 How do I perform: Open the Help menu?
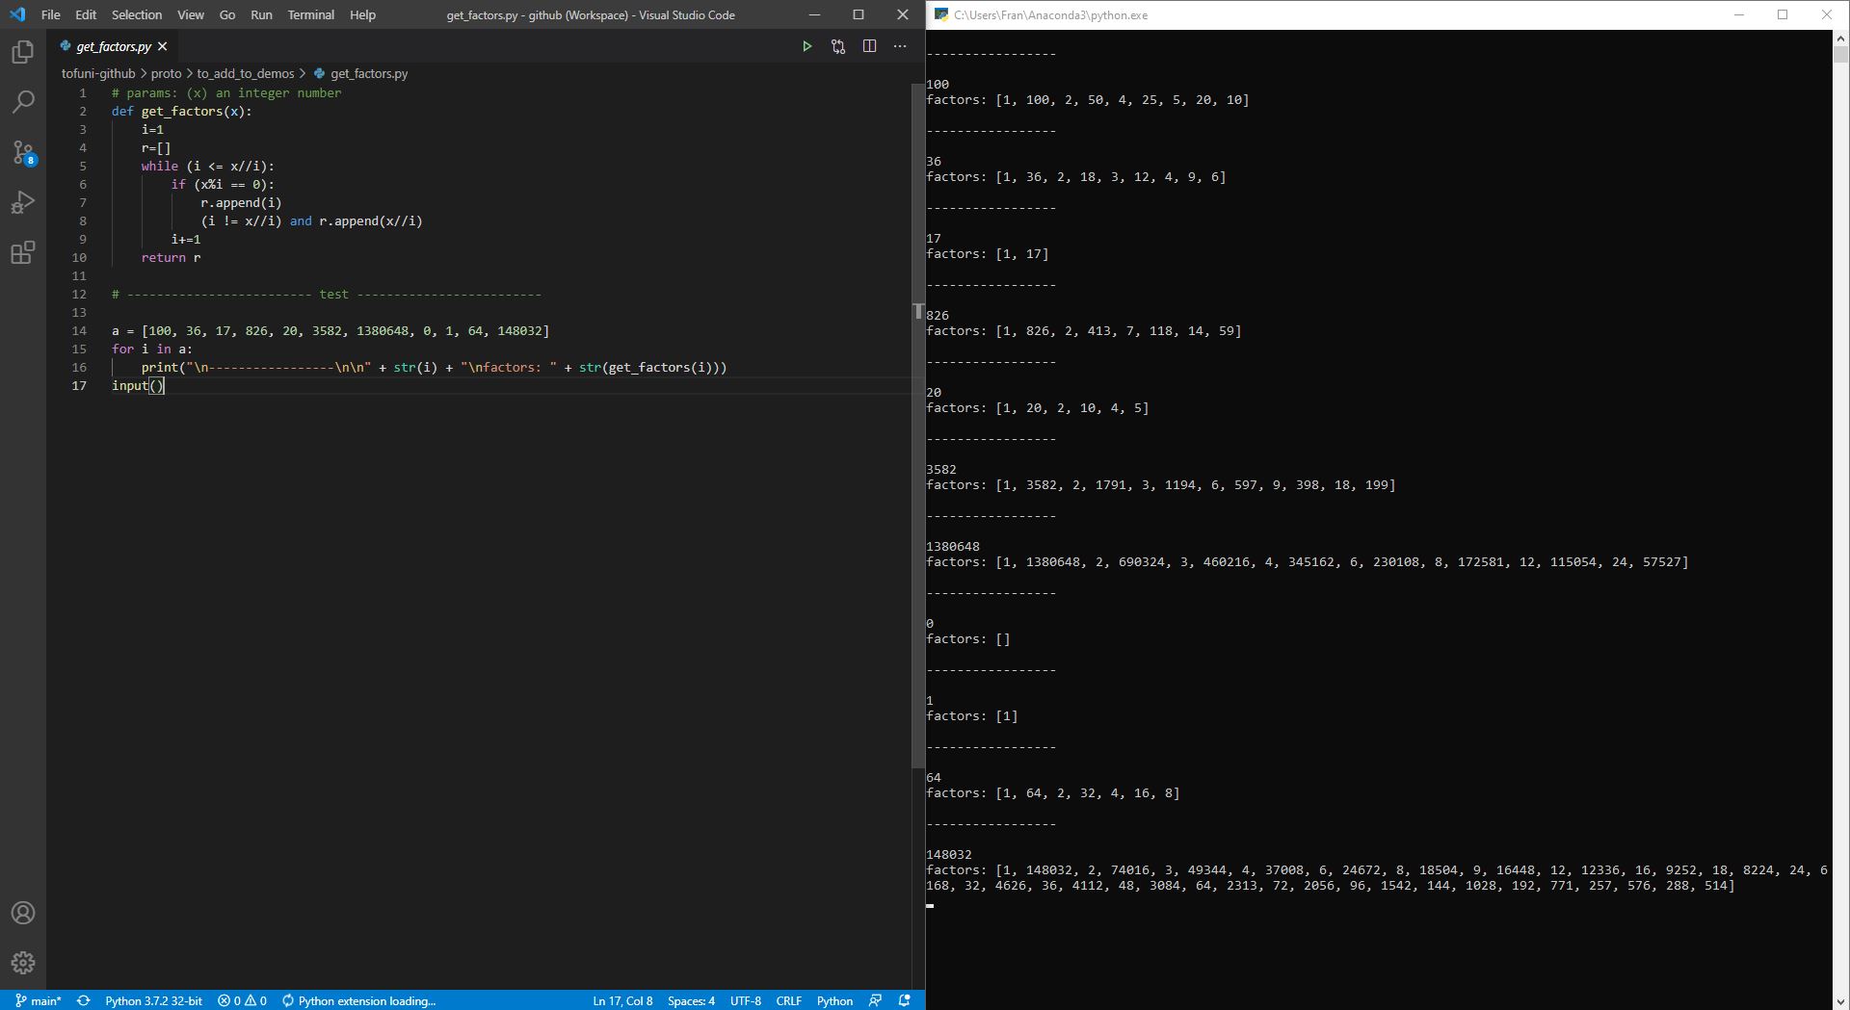pyautogui.click(x=362, y=14)
